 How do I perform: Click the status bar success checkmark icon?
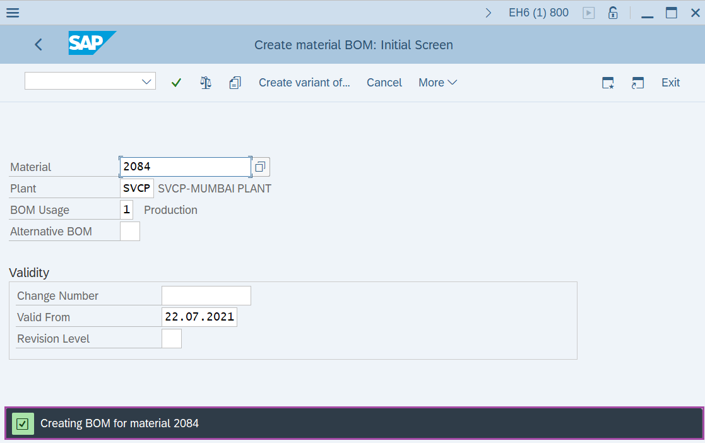(23, 423)
